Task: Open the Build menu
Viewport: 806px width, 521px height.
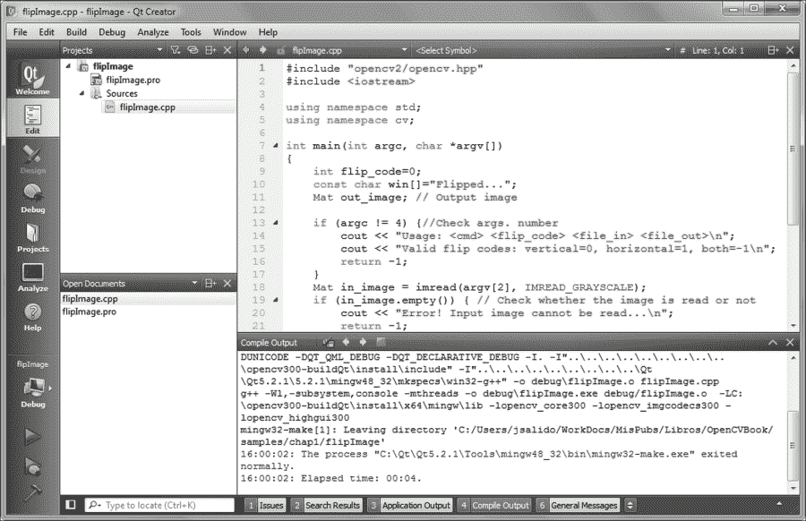Action: pos(76,30)
